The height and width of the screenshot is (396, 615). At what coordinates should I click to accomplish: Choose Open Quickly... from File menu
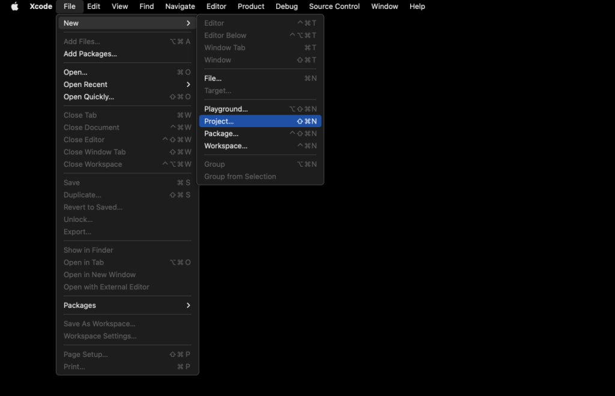[127, 97]
